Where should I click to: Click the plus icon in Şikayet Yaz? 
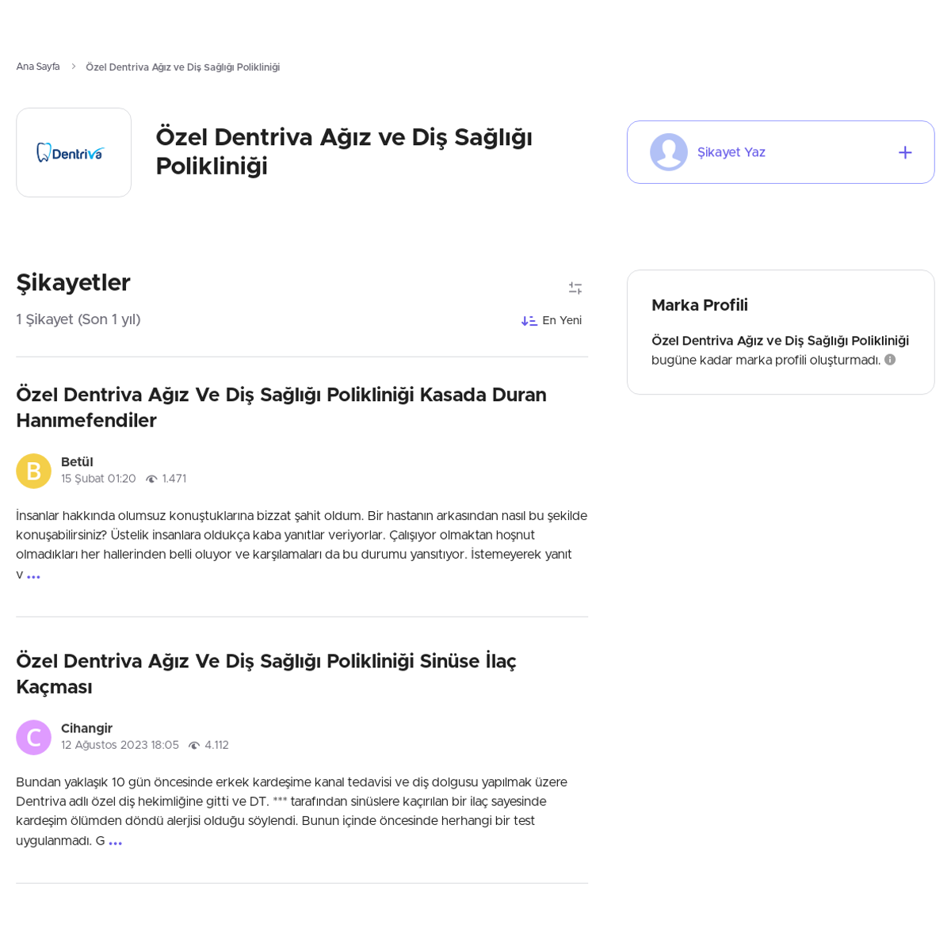pos(905,152)
